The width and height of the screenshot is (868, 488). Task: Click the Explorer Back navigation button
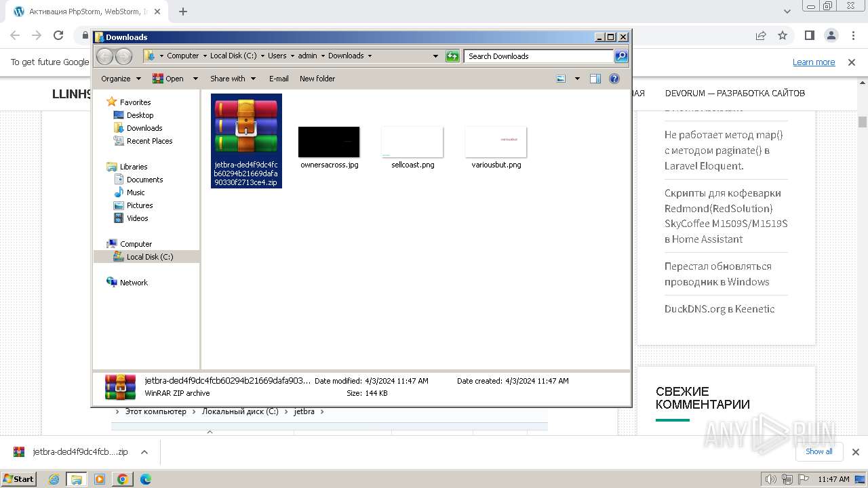point(105,56)
